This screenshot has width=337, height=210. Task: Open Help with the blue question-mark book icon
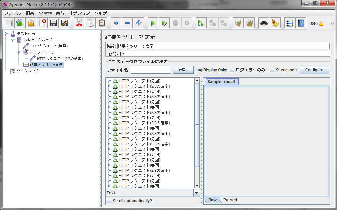pyautogui.click(x=301, y=23)
